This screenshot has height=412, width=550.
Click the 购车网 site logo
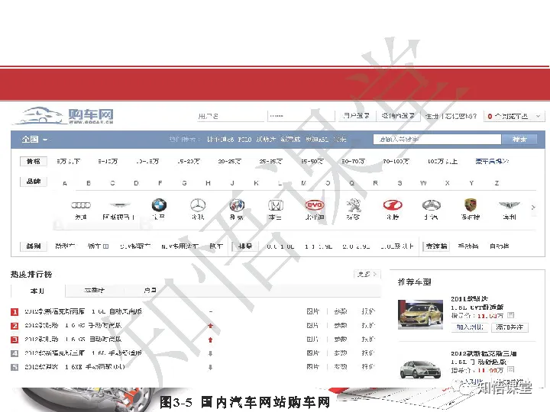[64, 116]
